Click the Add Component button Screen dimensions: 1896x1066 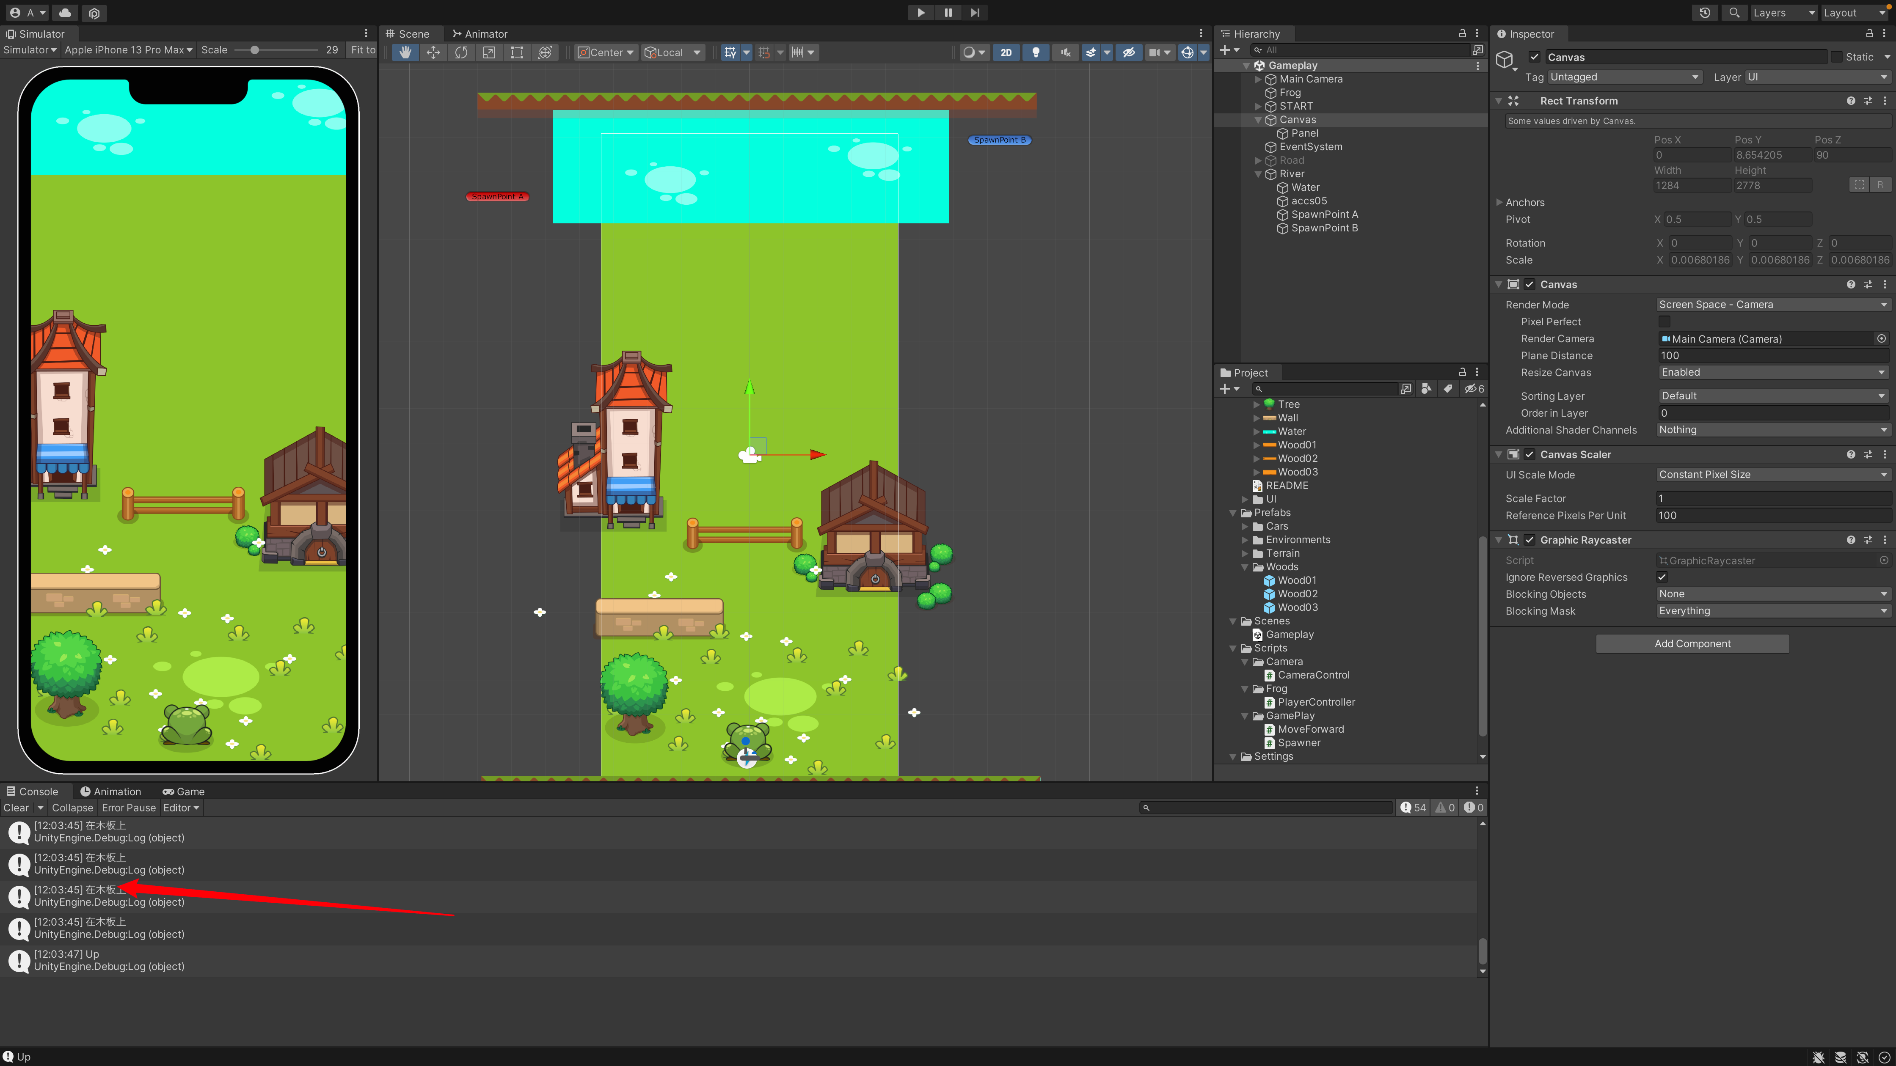pos(1693,644)
